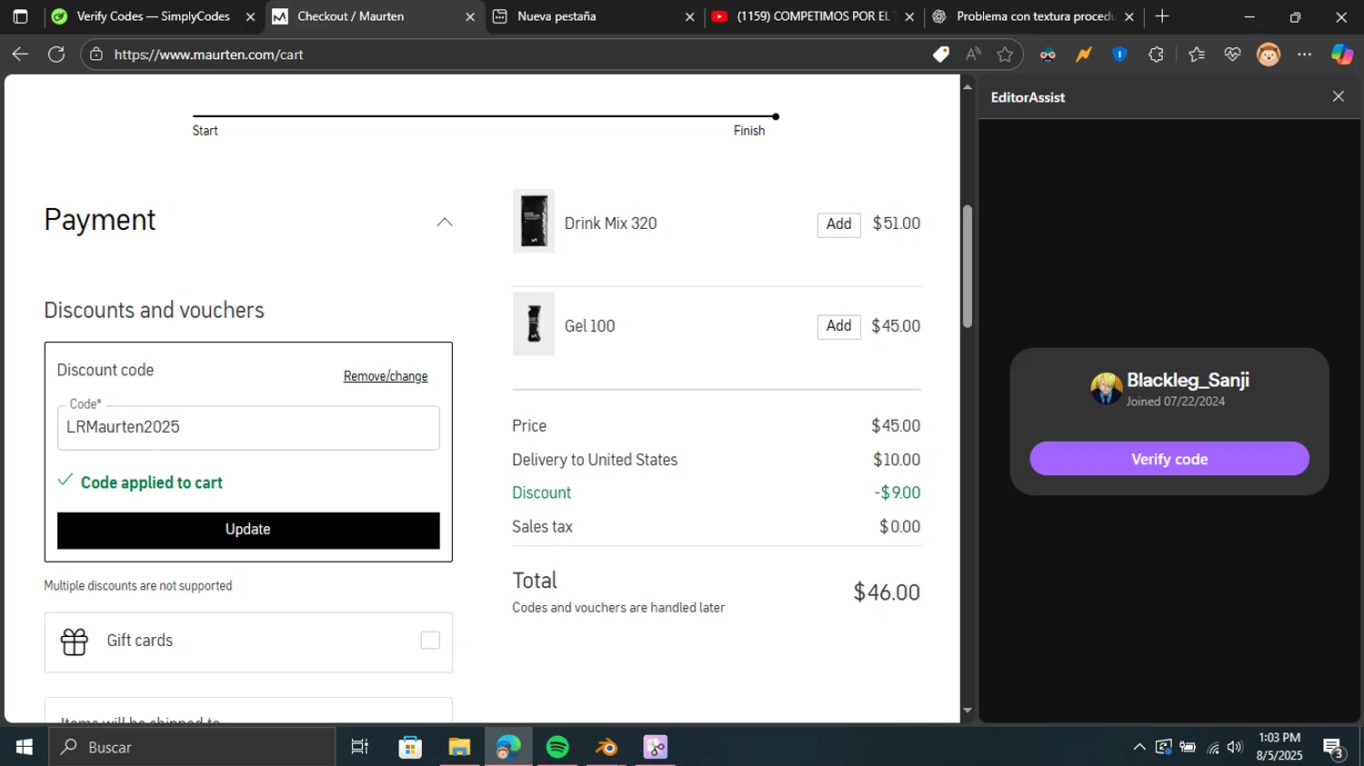Image resolution: width=1364 pixels, height=766 pixels.
Task: Open the SimplyCodes glasses extension icon
Action: coord(1048,55)
